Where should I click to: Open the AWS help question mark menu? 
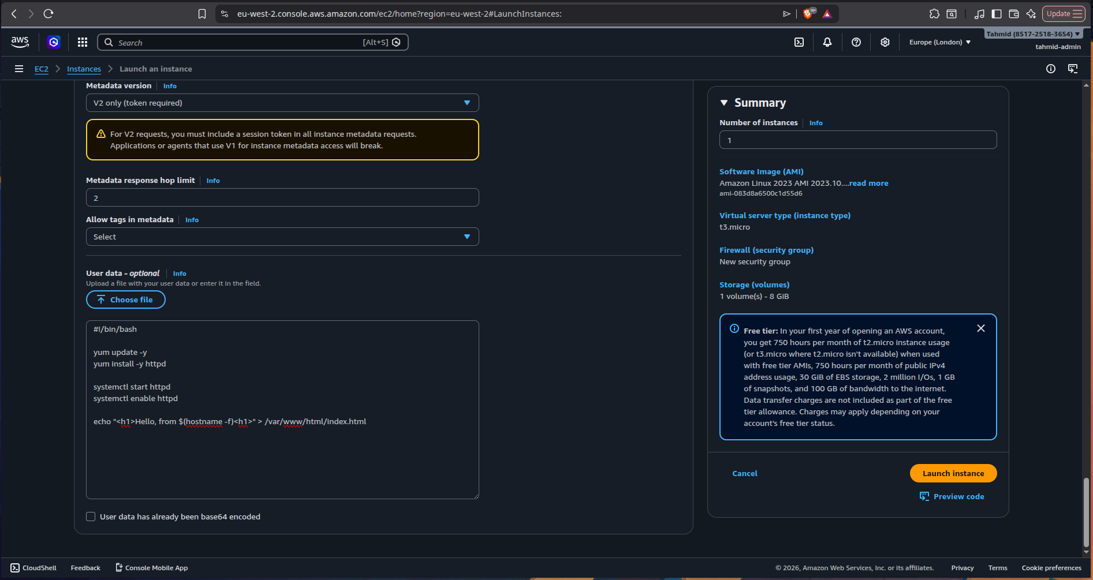pyautogui.click(x=856, y=42)
